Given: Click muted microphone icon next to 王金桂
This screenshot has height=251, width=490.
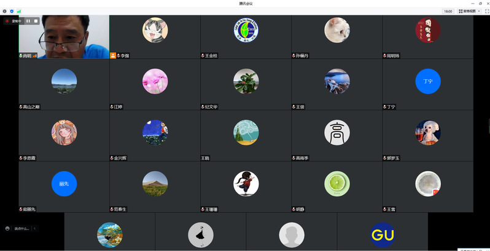Looking at the screenshot, I should click(x=203, y=56).
